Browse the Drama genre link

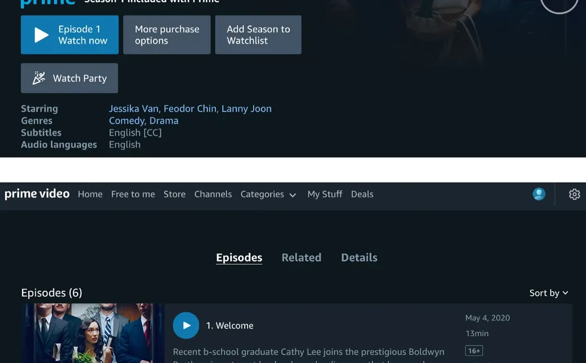(x=164, y=121)
